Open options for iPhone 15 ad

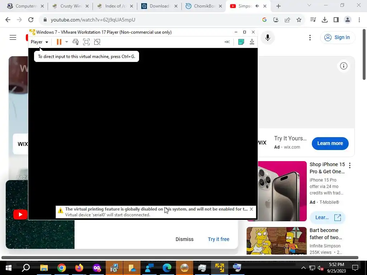click(x=350, y=165)
